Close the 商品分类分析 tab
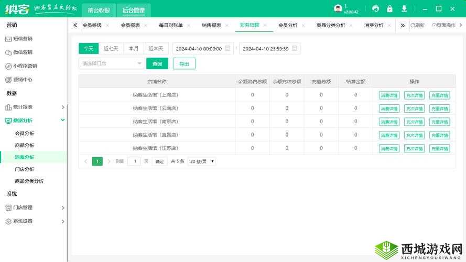Screen dimensions: 466x262 click(351, 26)
